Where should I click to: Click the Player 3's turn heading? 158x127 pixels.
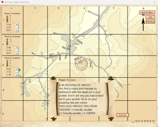pos(67,80)
